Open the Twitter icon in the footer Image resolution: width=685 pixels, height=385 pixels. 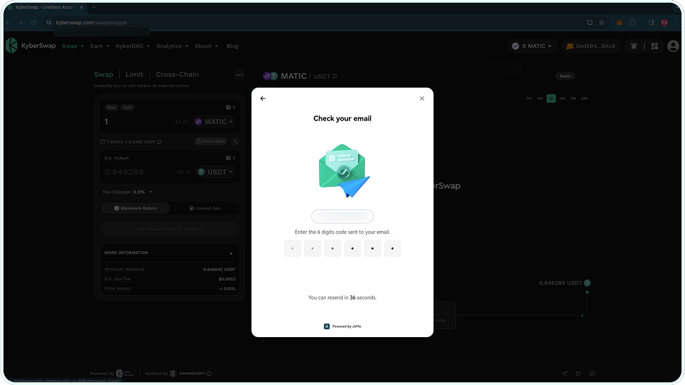pyautogui.click(x=578, y=373)
